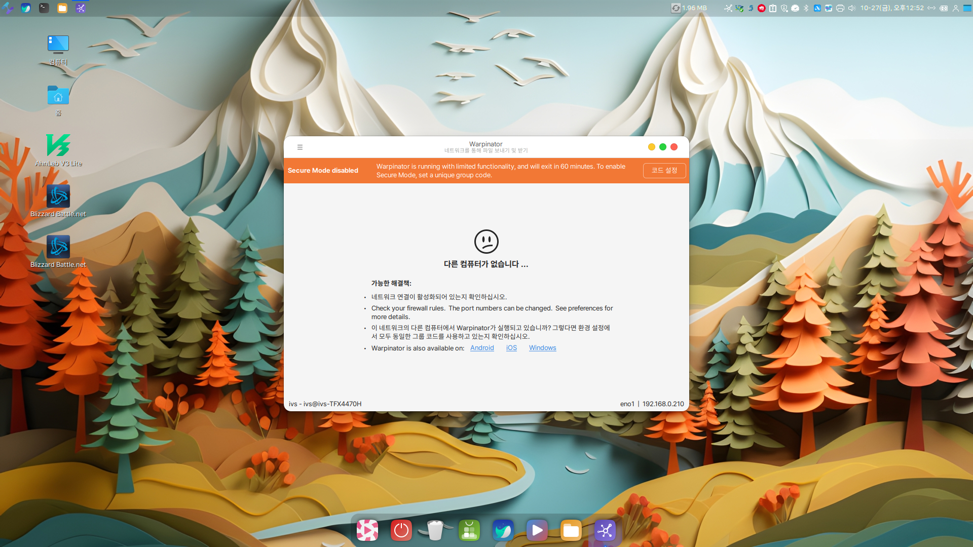Open the 컴퓨터 desktop icon
The width and height of the screenshot is (973, 547).
click(58, 45)
